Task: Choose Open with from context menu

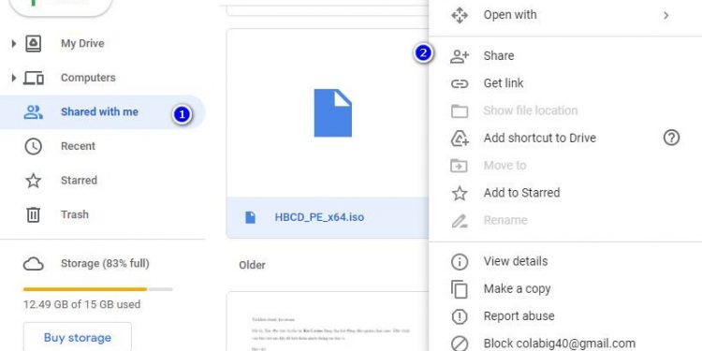Action: pos(510,15)
